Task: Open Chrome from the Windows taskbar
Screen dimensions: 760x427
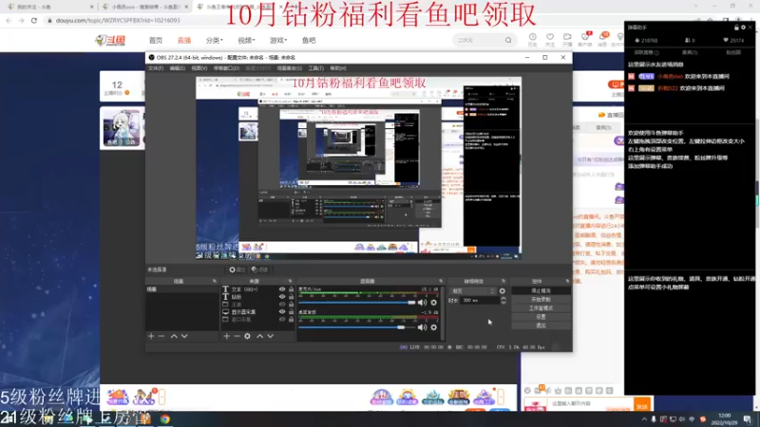Action: click(164, 419)
